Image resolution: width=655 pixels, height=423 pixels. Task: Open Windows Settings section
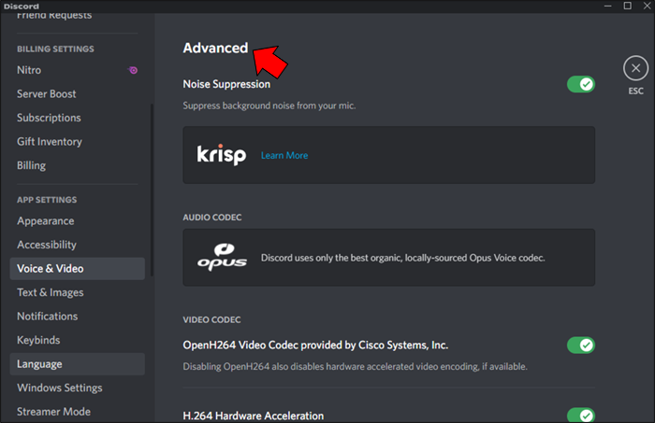(x=60, y=388)
